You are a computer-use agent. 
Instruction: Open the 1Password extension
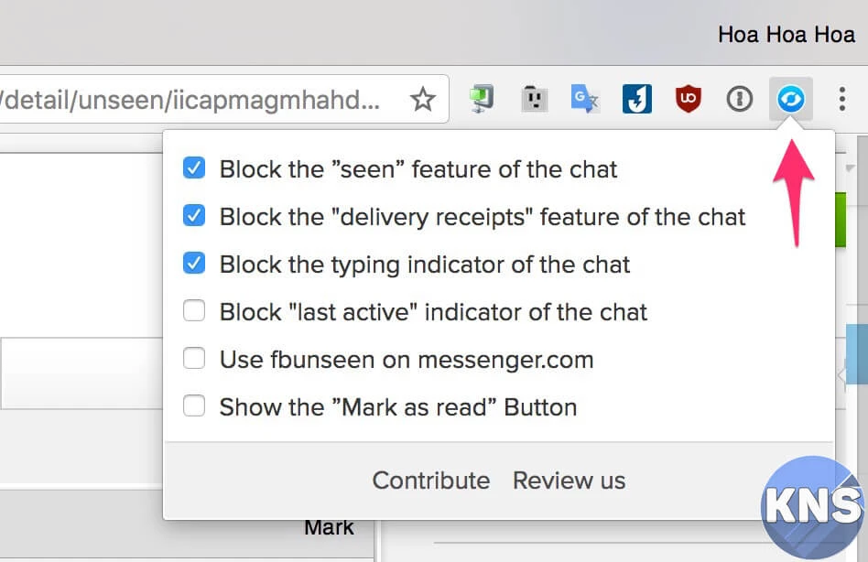pos(740,99)
